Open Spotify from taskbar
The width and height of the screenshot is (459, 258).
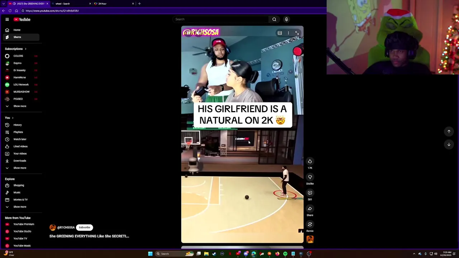[285, 254]
